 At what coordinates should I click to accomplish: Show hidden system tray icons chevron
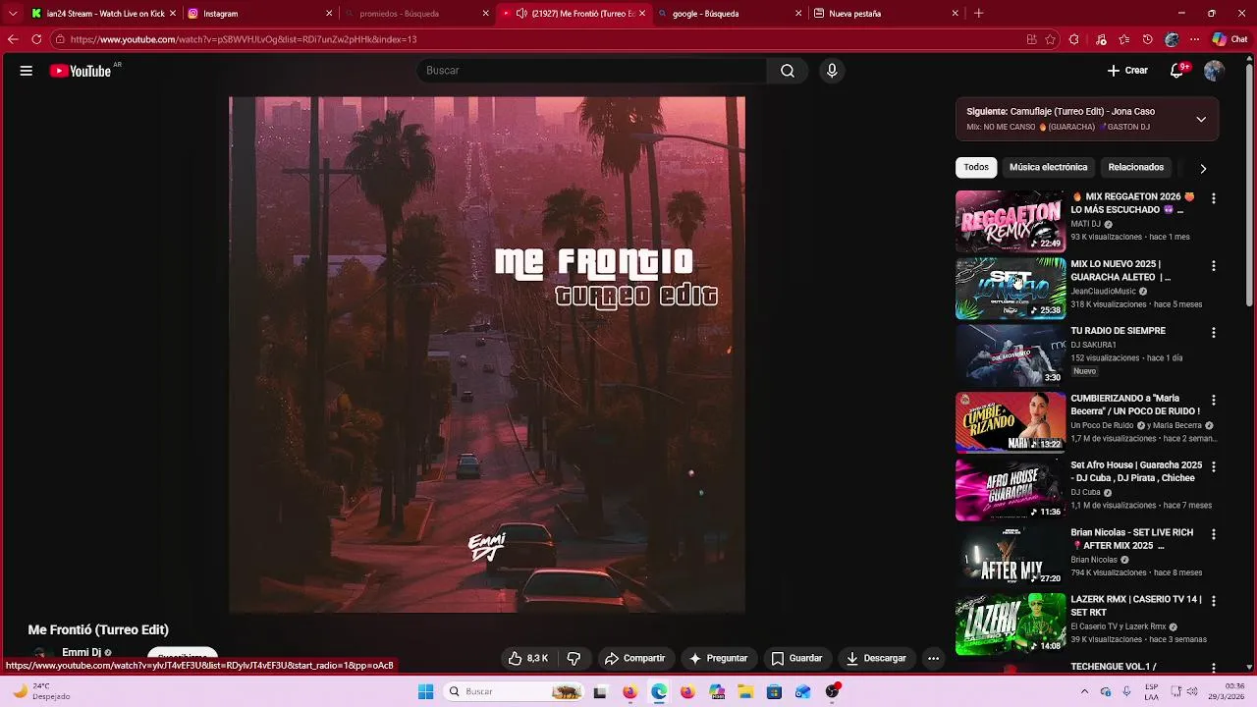pos(1083,691)
